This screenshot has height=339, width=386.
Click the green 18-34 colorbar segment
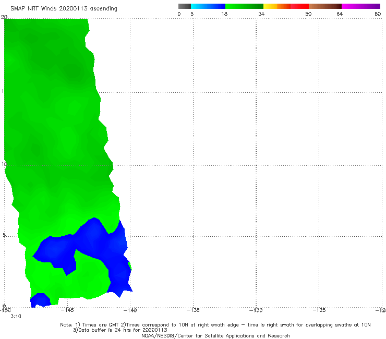[x=244, y=6]
